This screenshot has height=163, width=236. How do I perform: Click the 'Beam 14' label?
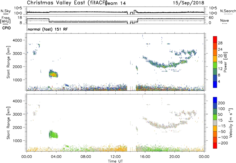click(116, 3)
